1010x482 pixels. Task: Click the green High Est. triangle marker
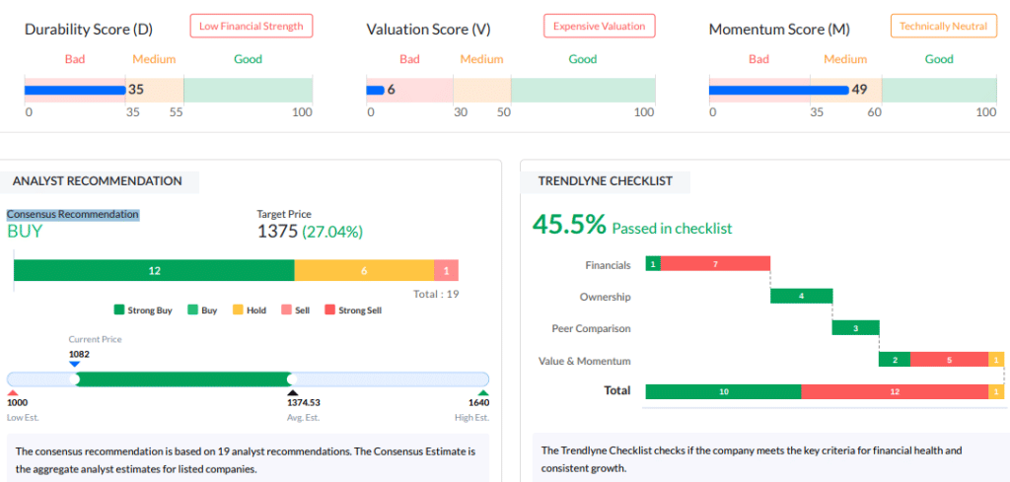(x=482, y=393)
